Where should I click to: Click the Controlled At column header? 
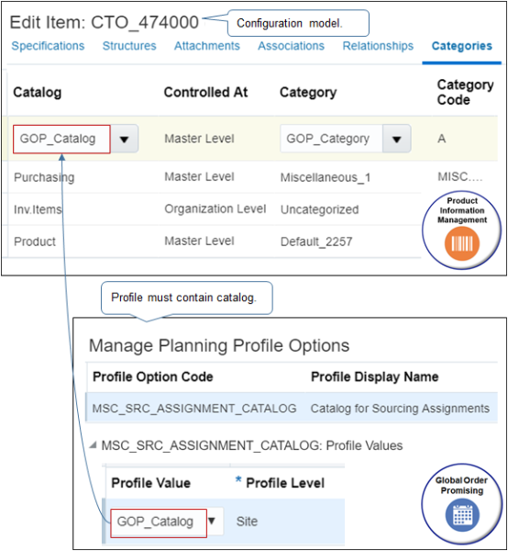tap(206, 93)
